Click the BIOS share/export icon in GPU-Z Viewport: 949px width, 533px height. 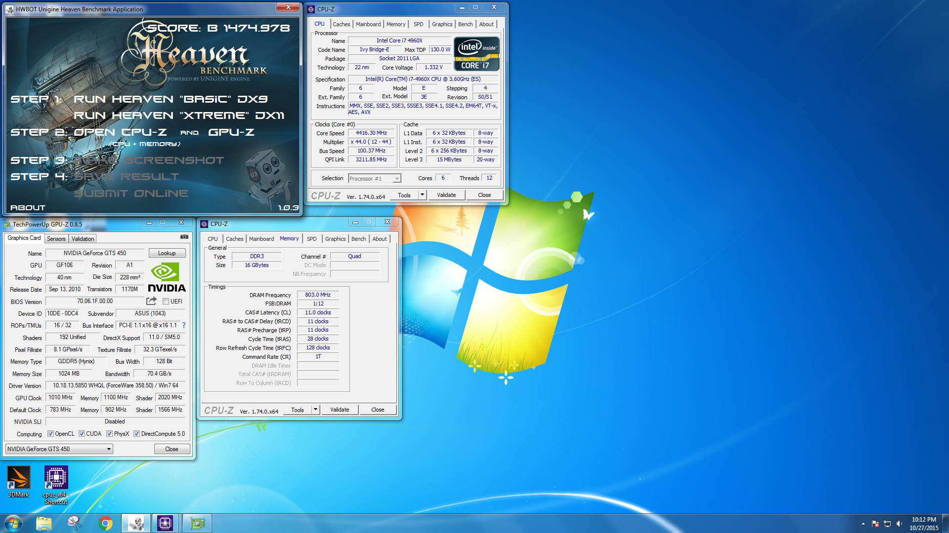(151, 301)
